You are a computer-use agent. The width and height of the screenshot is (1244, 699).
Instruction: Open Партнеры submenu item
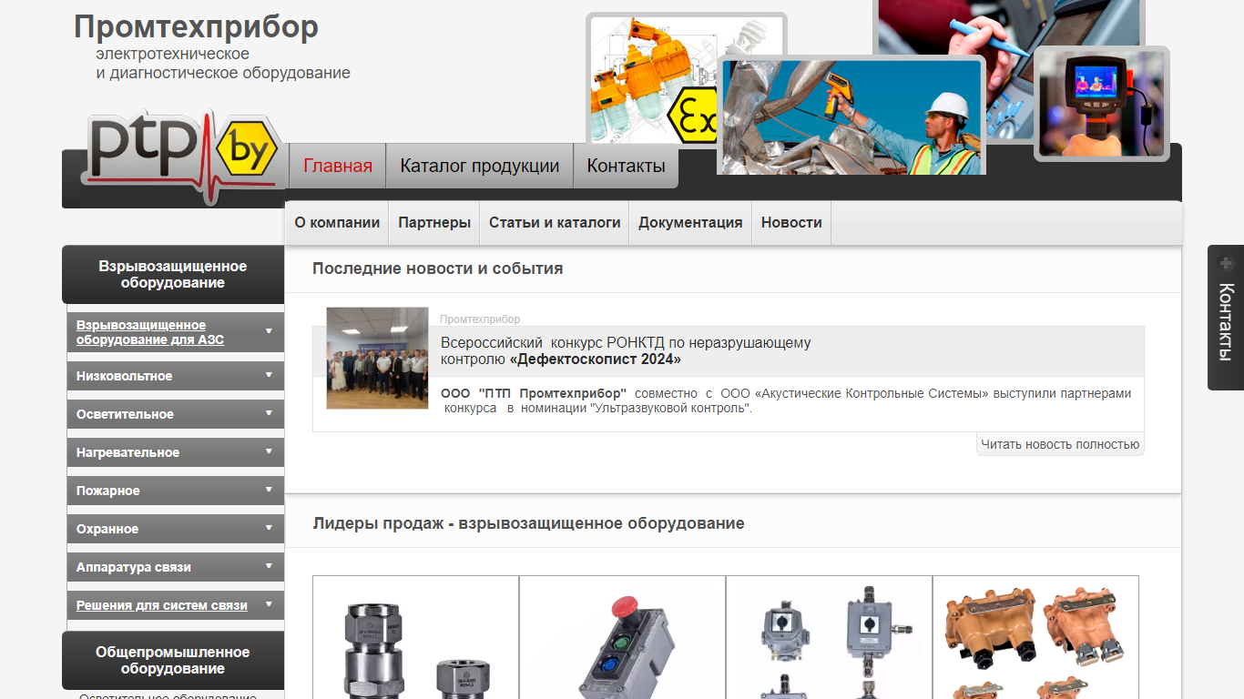434,223
